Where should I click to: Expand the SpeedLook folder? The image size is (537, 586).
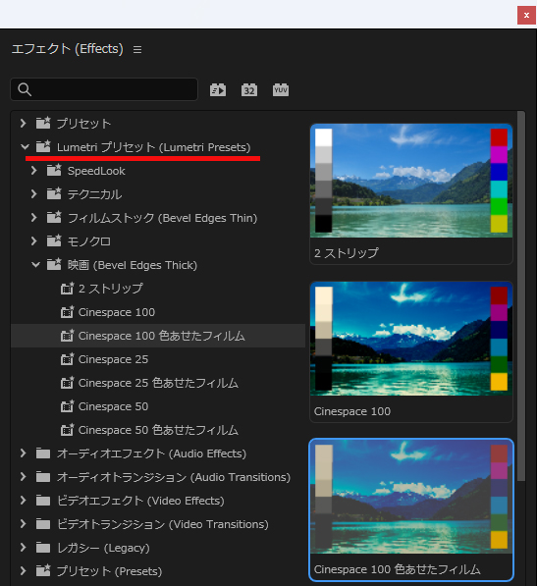pos(34,171)
